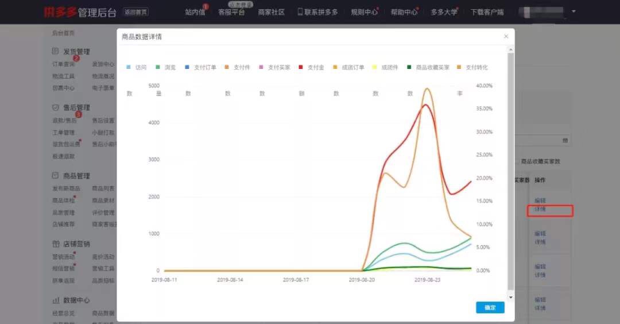Toggle the 浏览 legend series swatch
Image resolution: width=620 pixels, height=324 pixels.
[x=158, y=67]
